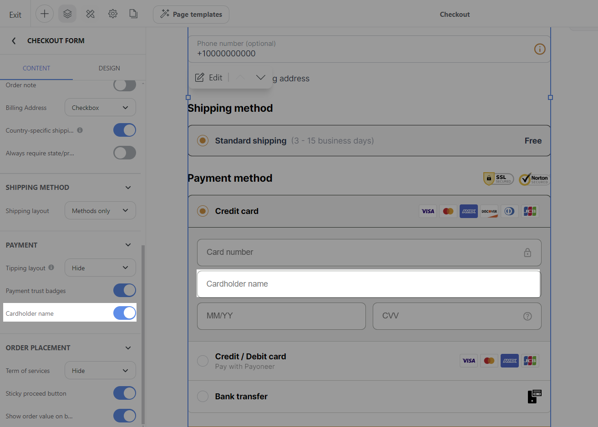Screen dimensions: 598x427
Task: Click the Payment method heading
Action: (230, 178)
